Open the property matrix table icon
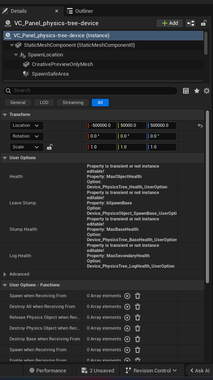 (186, 91)
